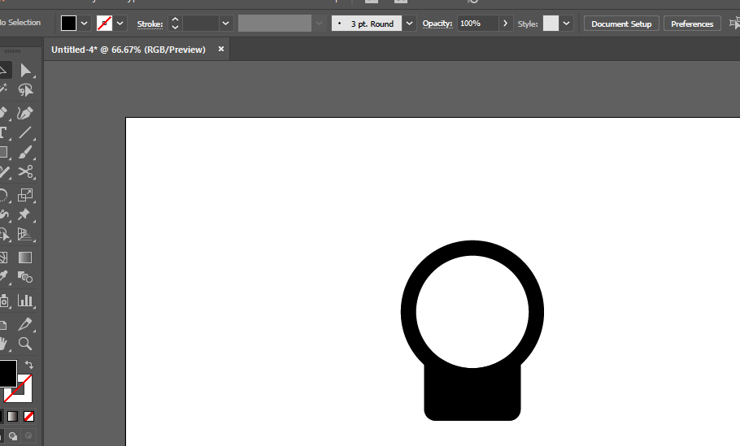Select the Gradient tool
740x446 pixels.
point(25,258)
